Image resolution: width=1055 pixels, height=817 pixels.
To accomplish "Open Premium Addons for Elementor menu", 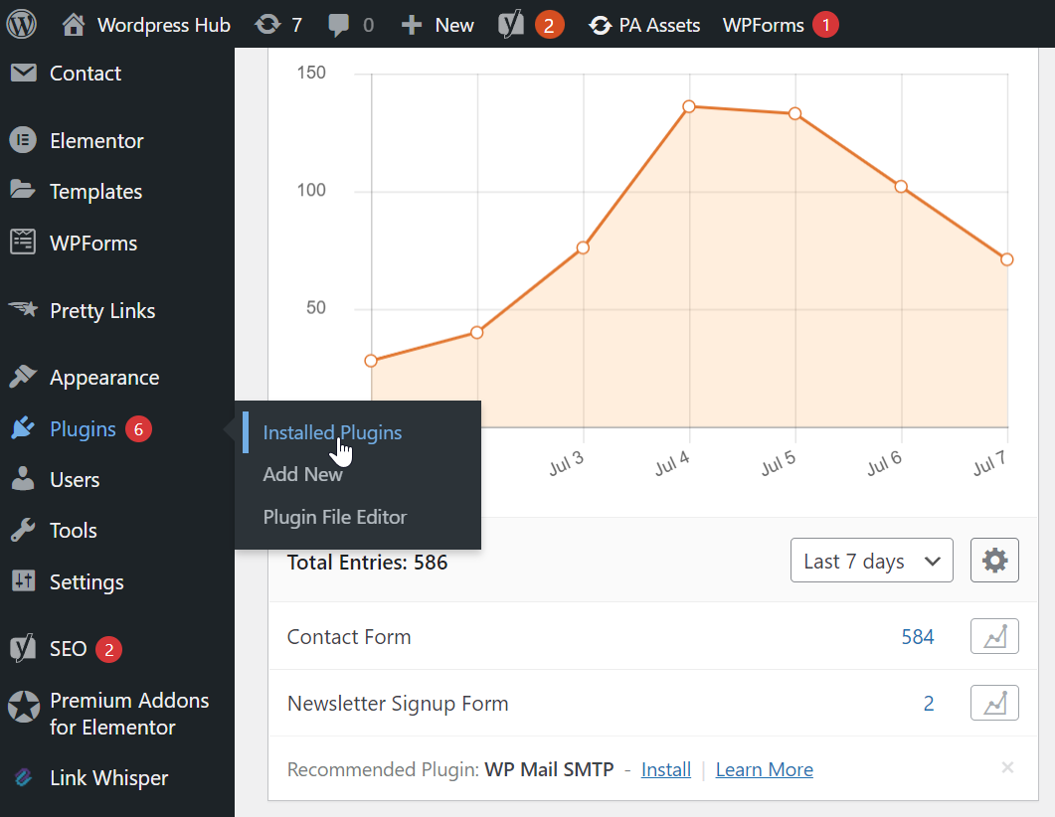I will coord(129,714).
